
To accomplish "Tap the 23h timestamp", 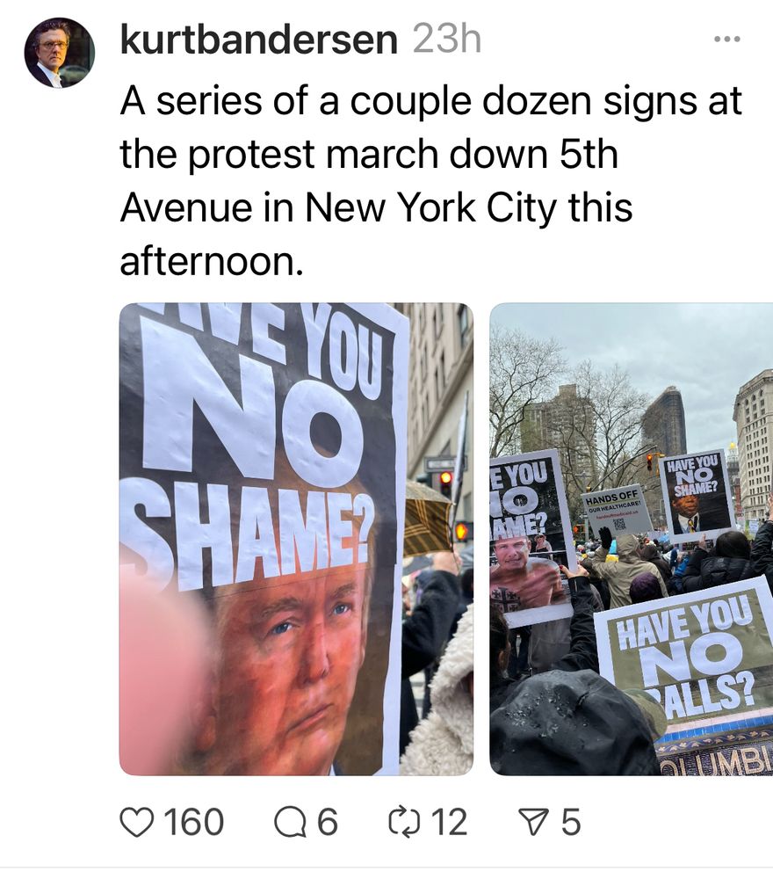I will point(447,40).
